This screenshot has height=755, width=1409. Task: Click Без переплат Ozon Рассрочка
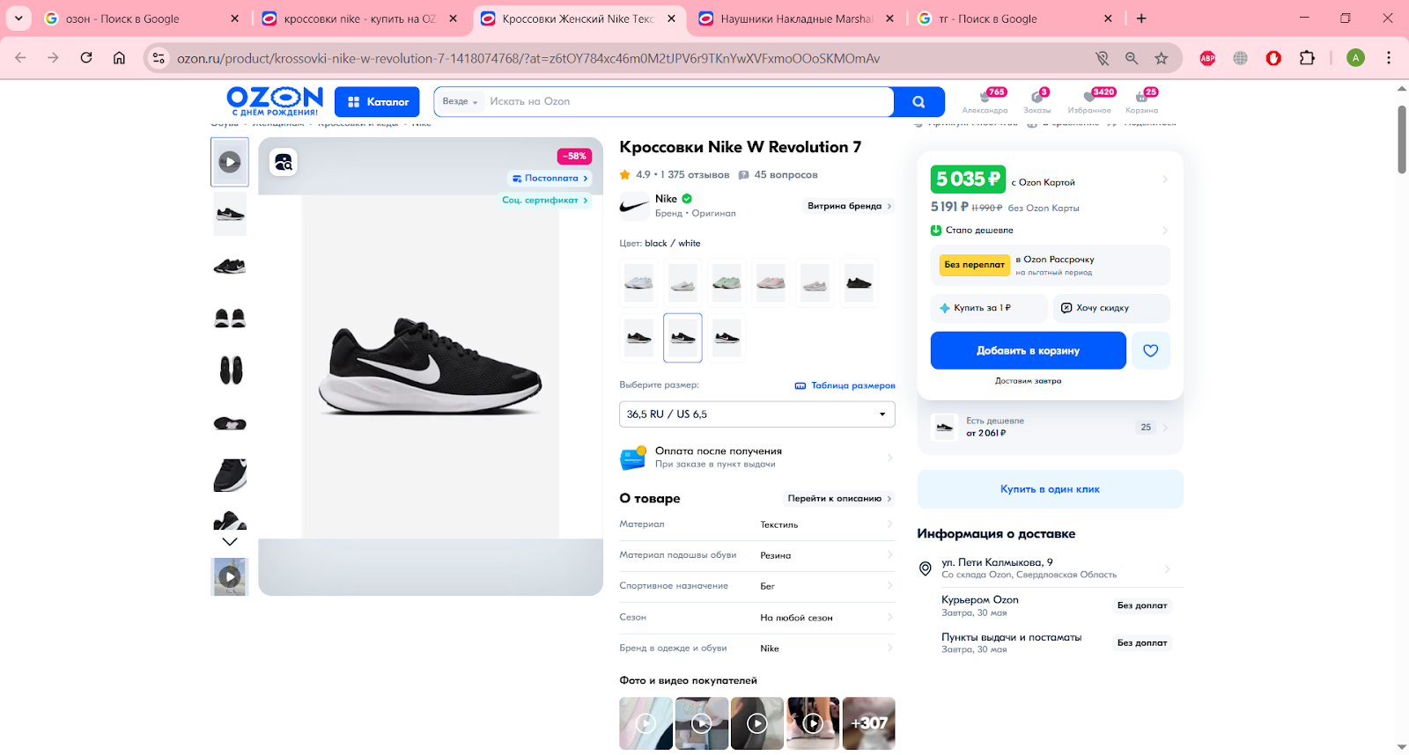click(x=1050, y=265)
